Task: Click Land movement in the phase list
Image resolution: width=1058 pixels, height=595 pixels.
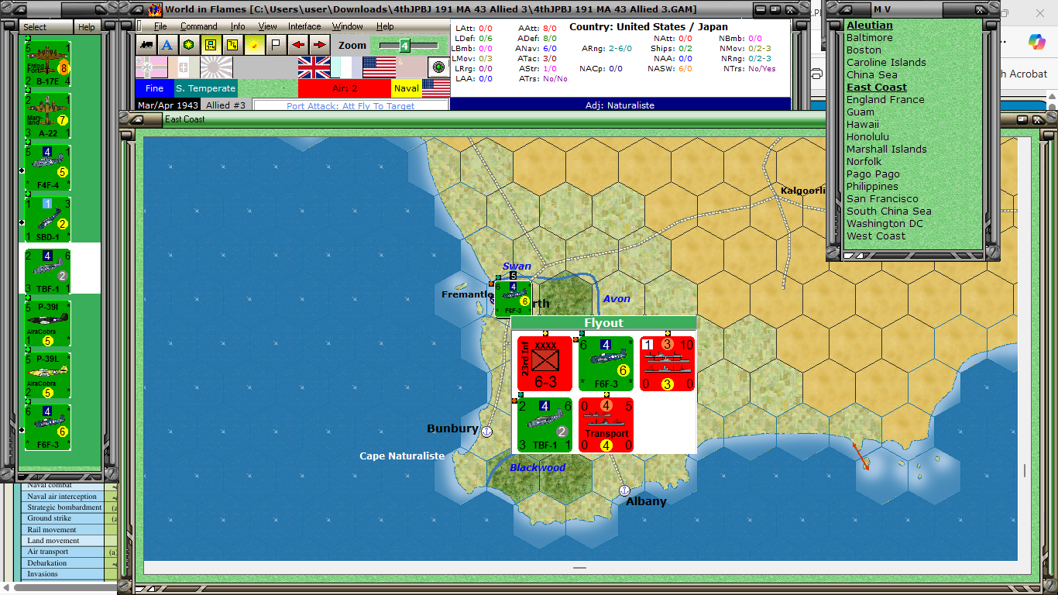Action: coord(62,541)
